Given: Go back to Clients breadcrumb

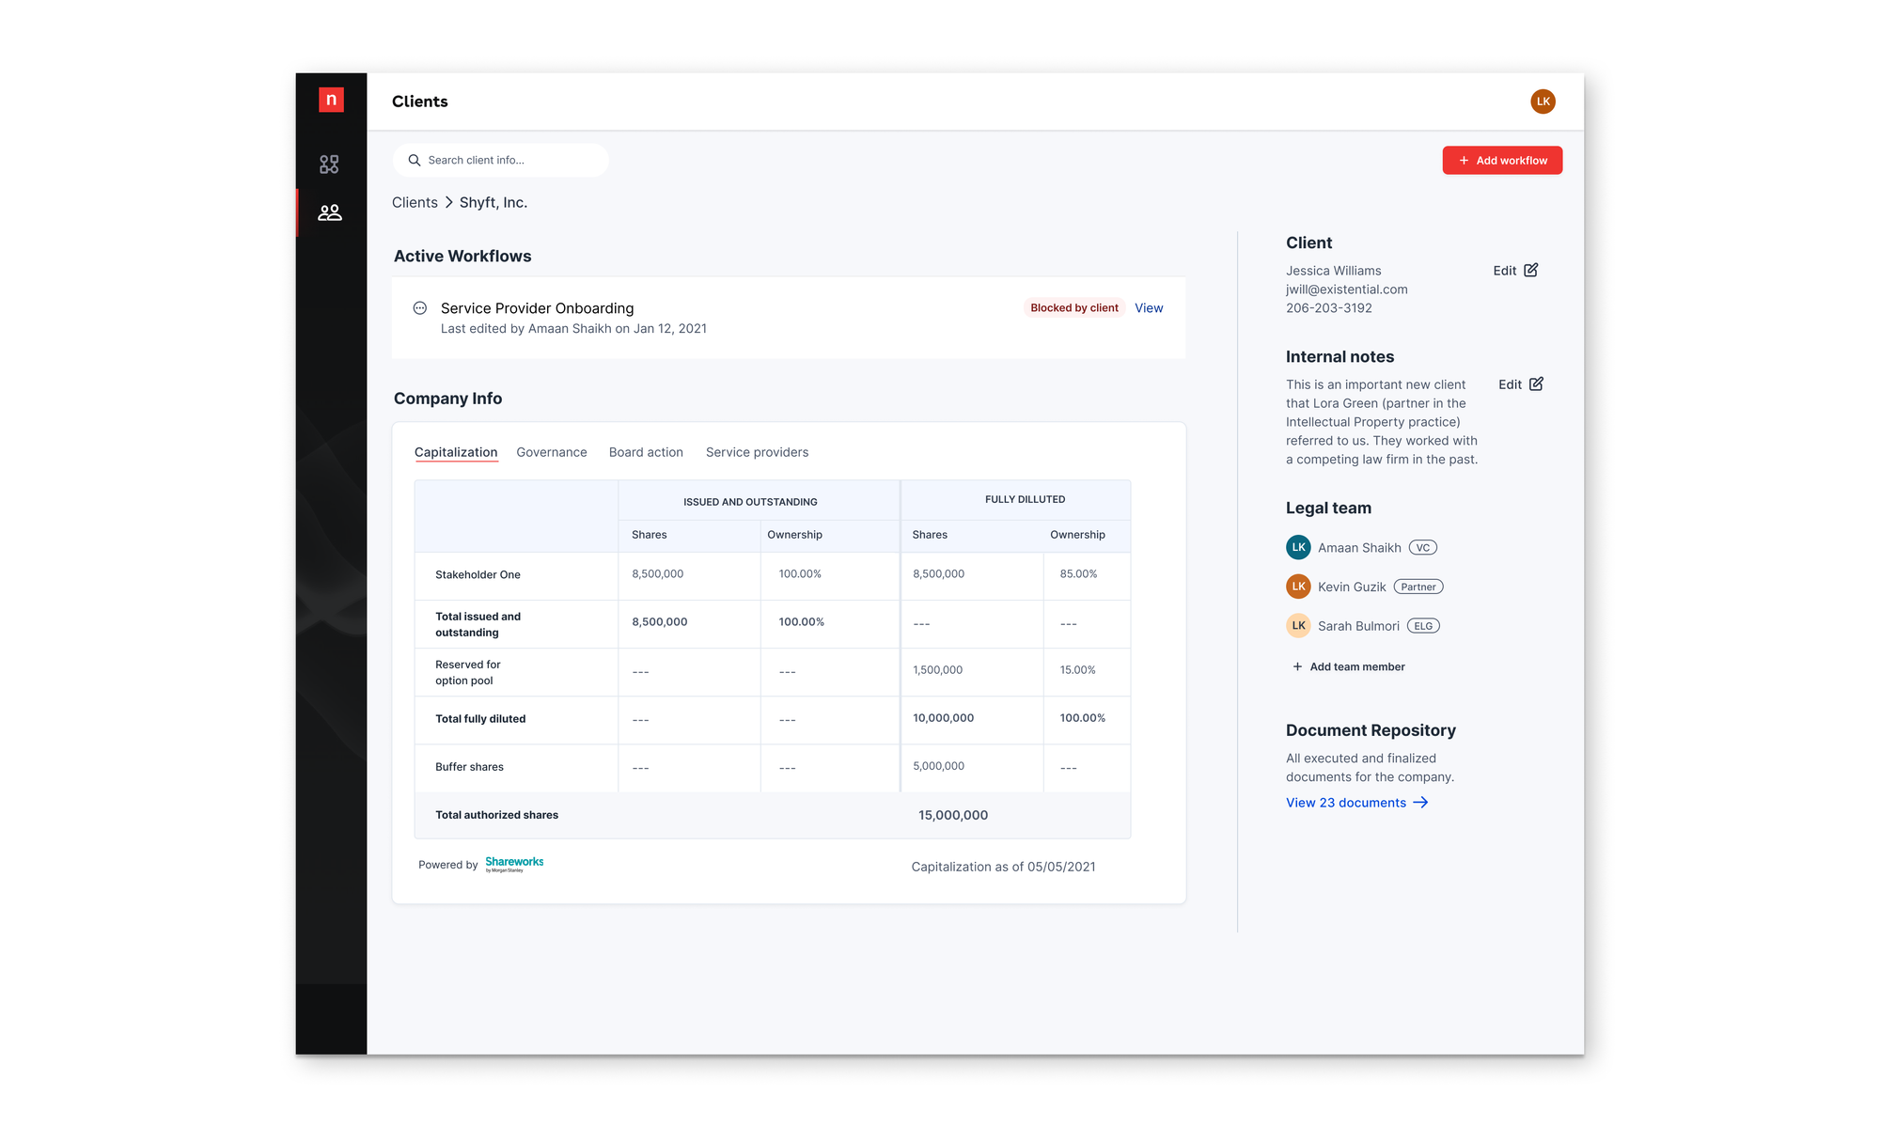Looking at the screenshot, I should [x=415, y=203].
